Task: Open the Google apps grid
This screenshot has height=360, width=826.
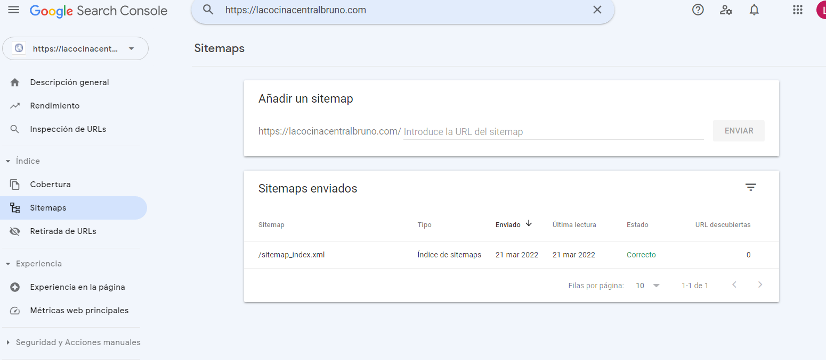Action: (x=798, y=10)
